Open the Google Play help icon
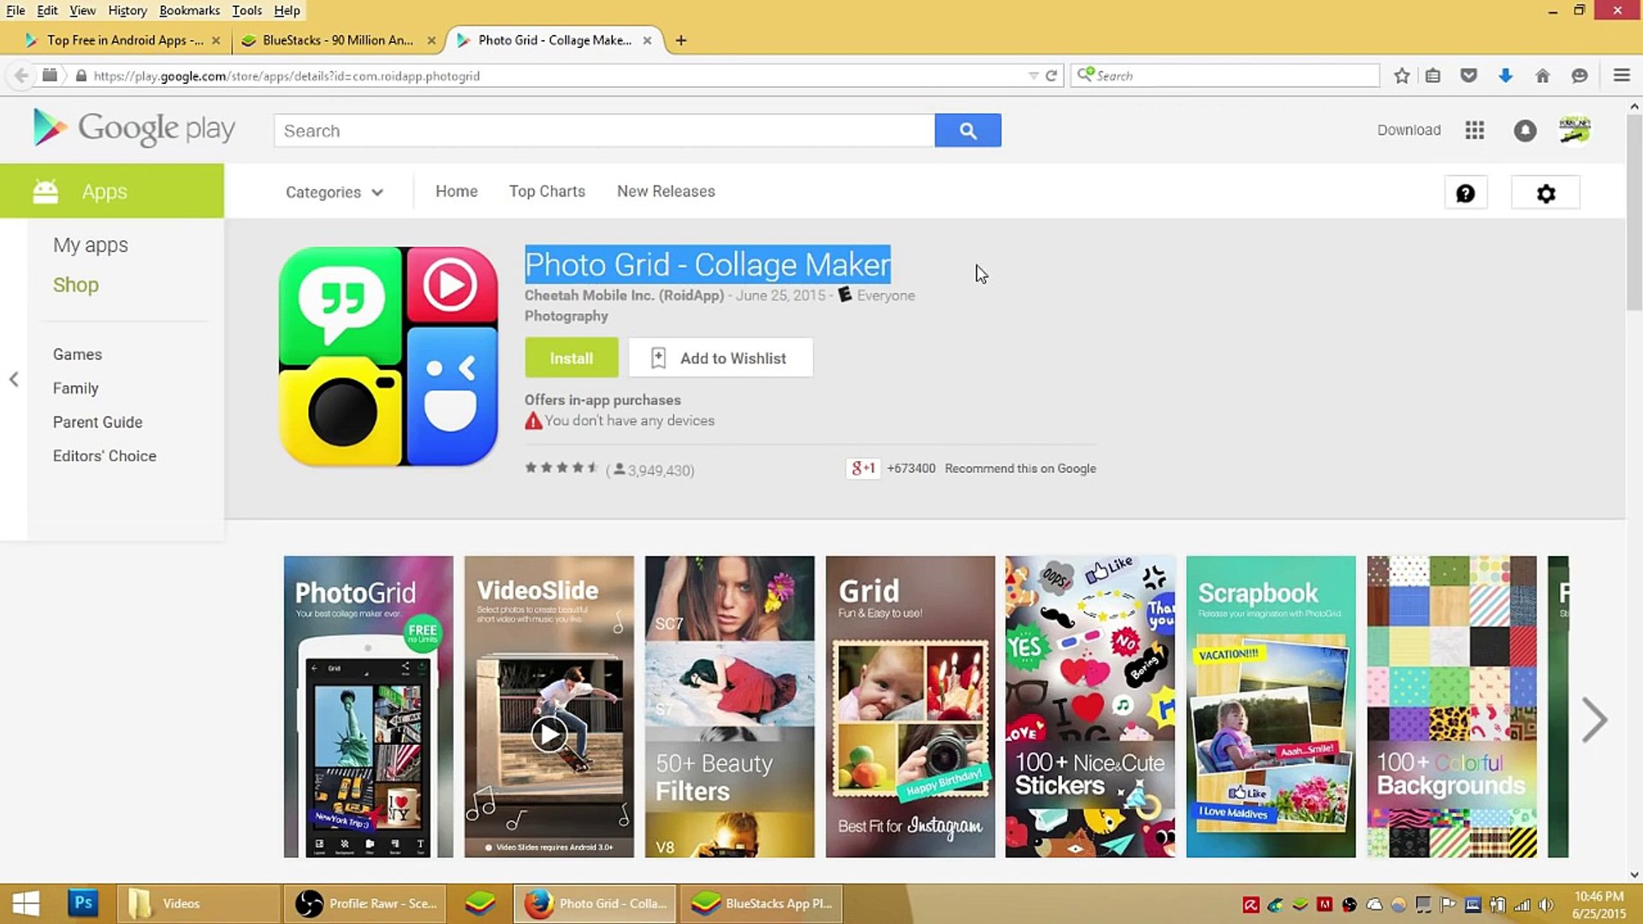Screen dimensions: 1643x924 pos(1465,193)
